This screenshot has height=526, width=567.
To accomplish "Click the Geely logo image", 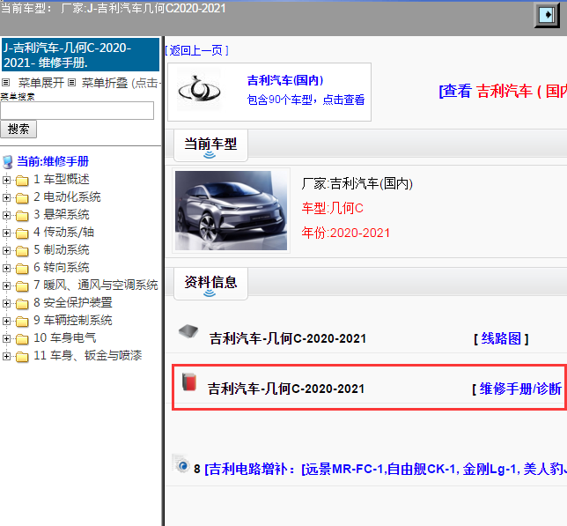I will pyautogui.click(x=199, y=90).
